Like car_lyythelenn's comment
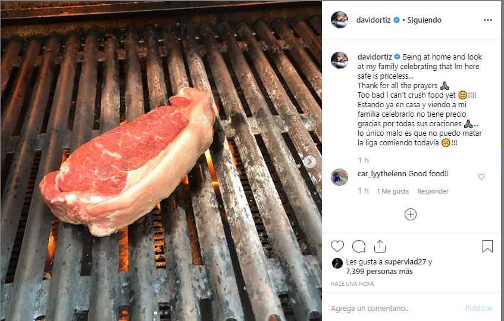 (x=481, y=177)
